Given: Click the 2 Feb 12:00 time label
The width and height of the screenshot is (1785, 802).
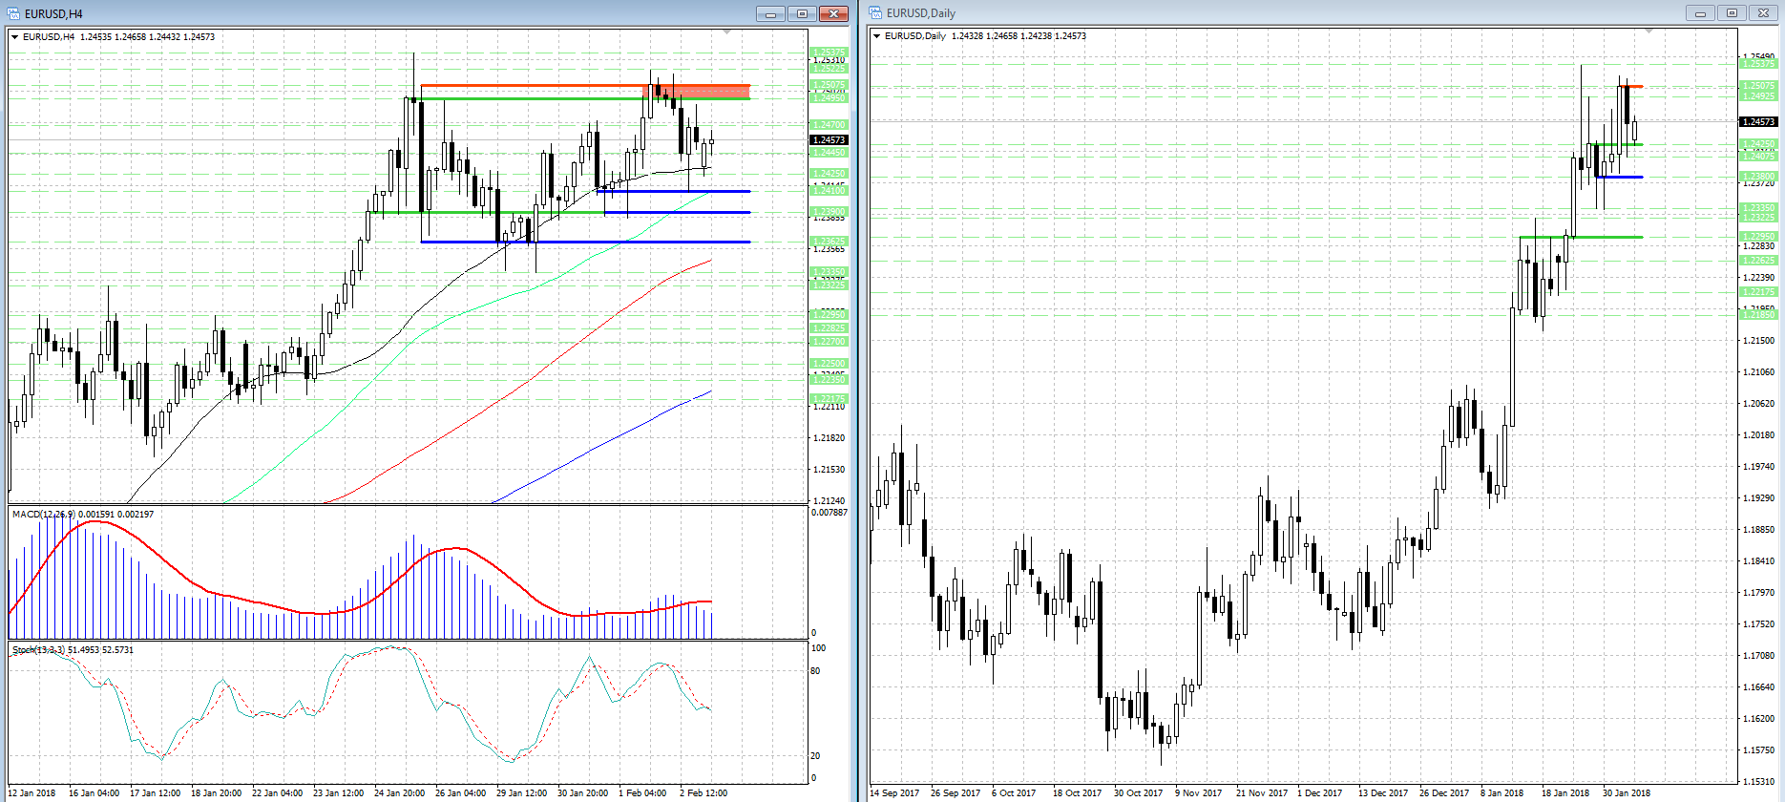Looking at the screenshot, I should click(x=703, y=793).
